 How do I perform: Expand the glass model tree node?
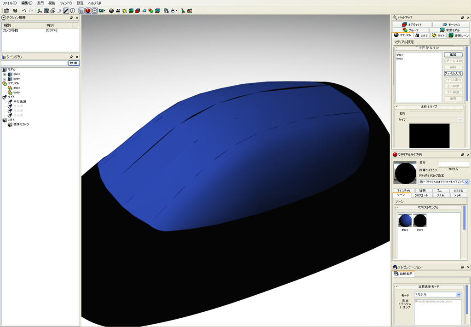click(x=5, y=74)
